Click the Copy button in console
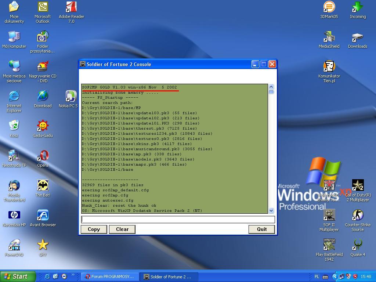376x282 pixels. point(94,229)
